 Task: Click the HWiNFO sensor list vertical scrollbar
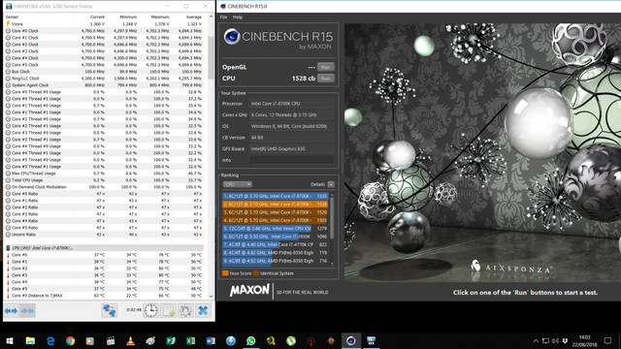(x=211, y=57)
